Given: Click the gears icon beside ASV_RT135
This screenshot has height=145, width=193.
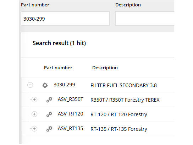Looking at the screenshot, I should coord(49,129).
